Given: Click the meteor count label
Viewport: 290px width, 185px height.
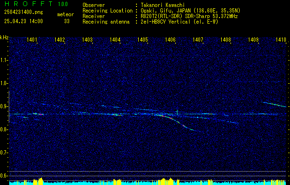Looking at the screenshot, I should click(x=65, y=14).
